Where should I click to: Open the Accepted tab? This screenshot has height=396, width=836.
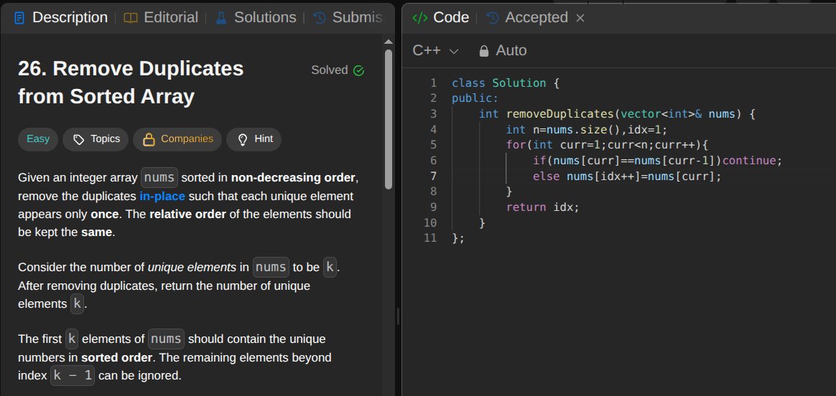(527, 17)
